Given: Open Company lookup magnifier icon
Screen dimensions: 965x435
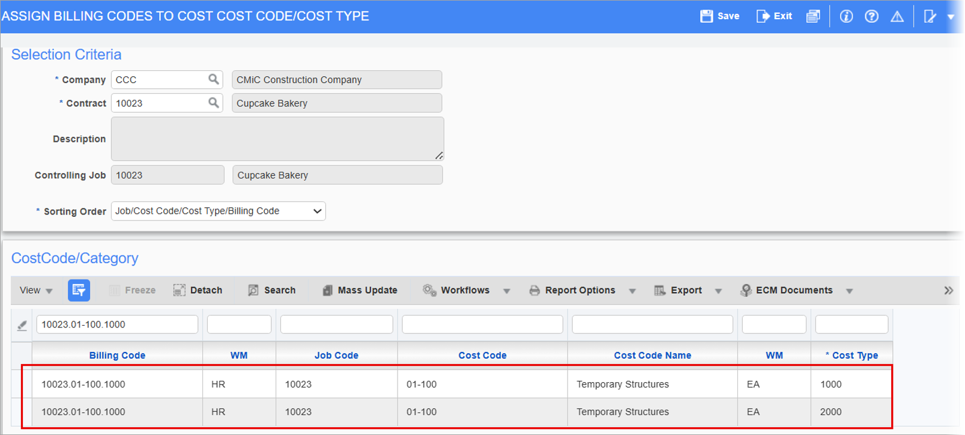Looking at the screenshot, I should tap(214, 79).
